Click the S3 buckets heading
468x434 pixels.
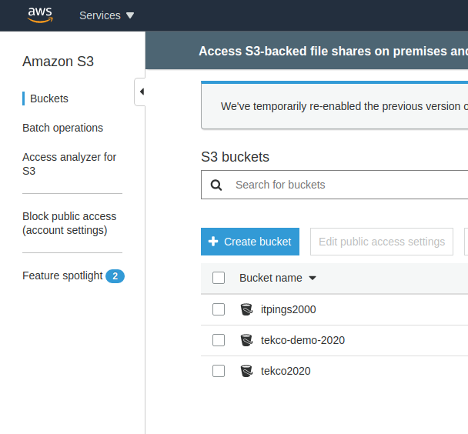click(236, 157)
